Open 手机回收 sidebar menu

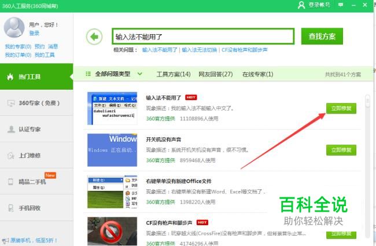click(x=36, y=208)
